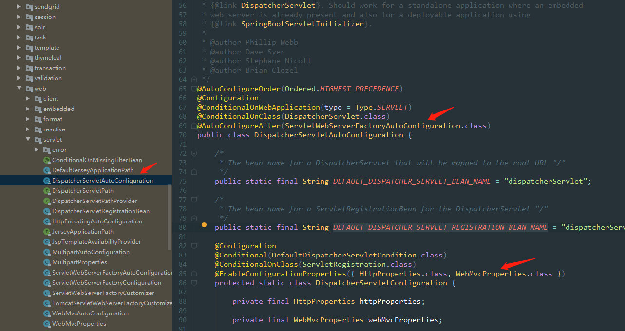This screenshot has height=331, width=625.
Task: Open HttpEncodingAutoConfiguration from the file tree
Action: (x=97, y=221)
